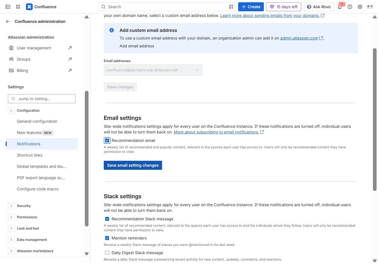
Task: Click Email settings heading
Action: [123, 118]
